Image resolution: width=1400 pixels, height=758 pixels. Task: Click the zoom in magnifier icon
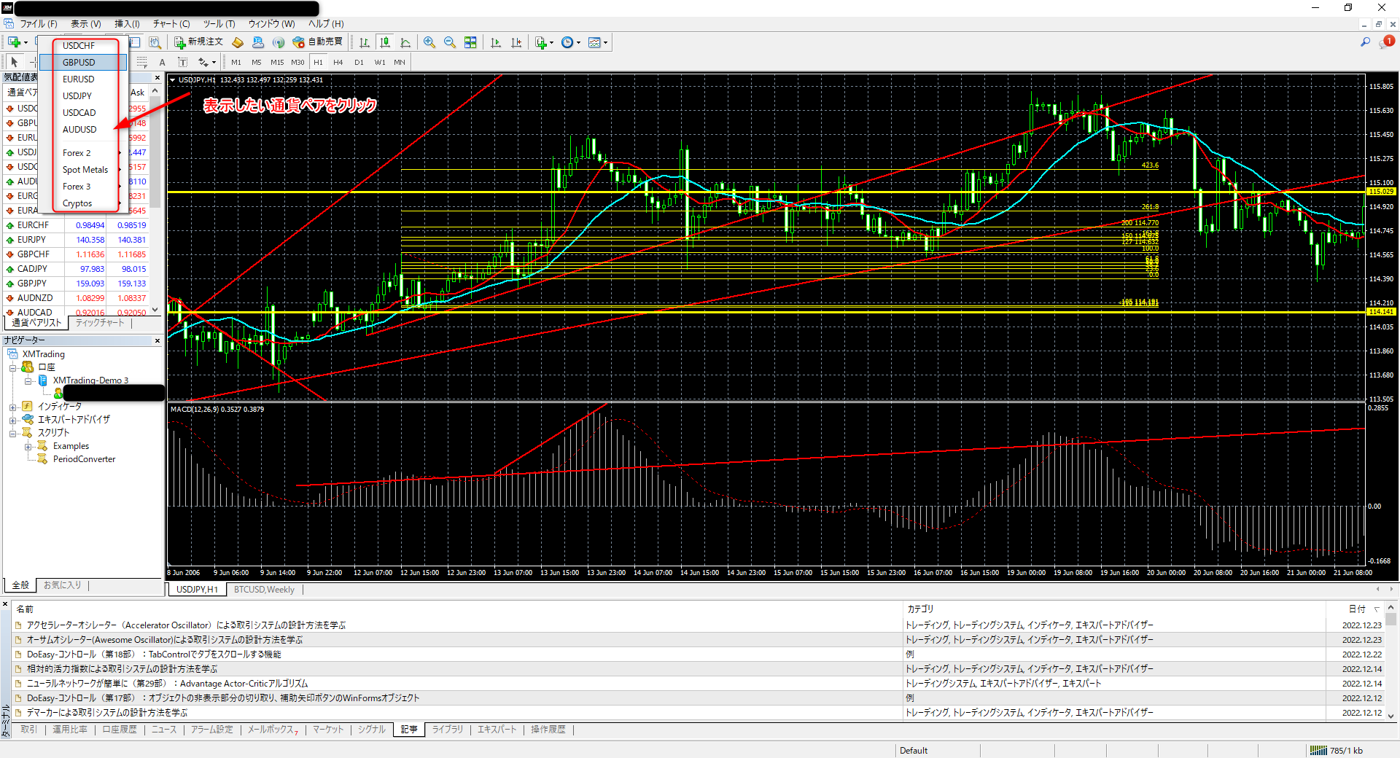(x=429, y=42)
